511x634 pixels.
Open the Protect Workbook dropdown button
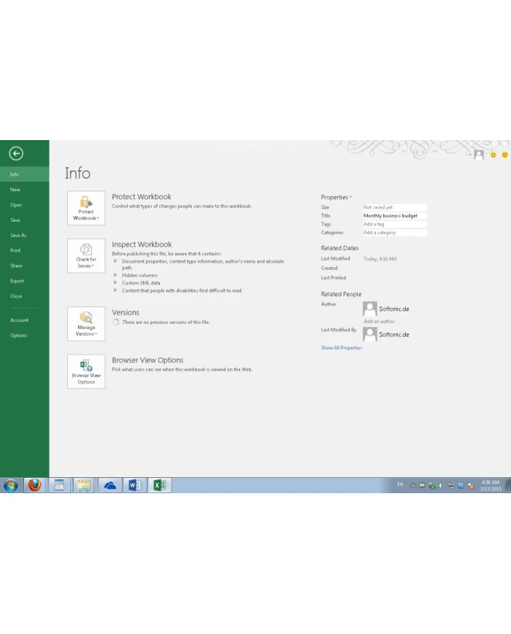point(86,208)
